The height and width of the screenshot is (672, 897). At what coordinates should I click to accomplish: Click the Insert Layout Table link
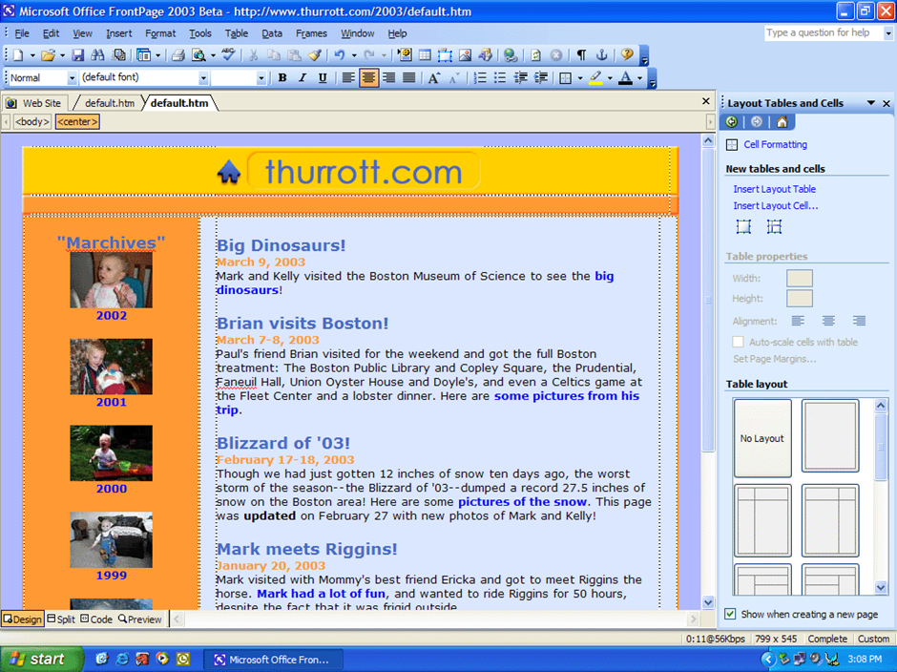pyautogui.click(x=774, y=189)
